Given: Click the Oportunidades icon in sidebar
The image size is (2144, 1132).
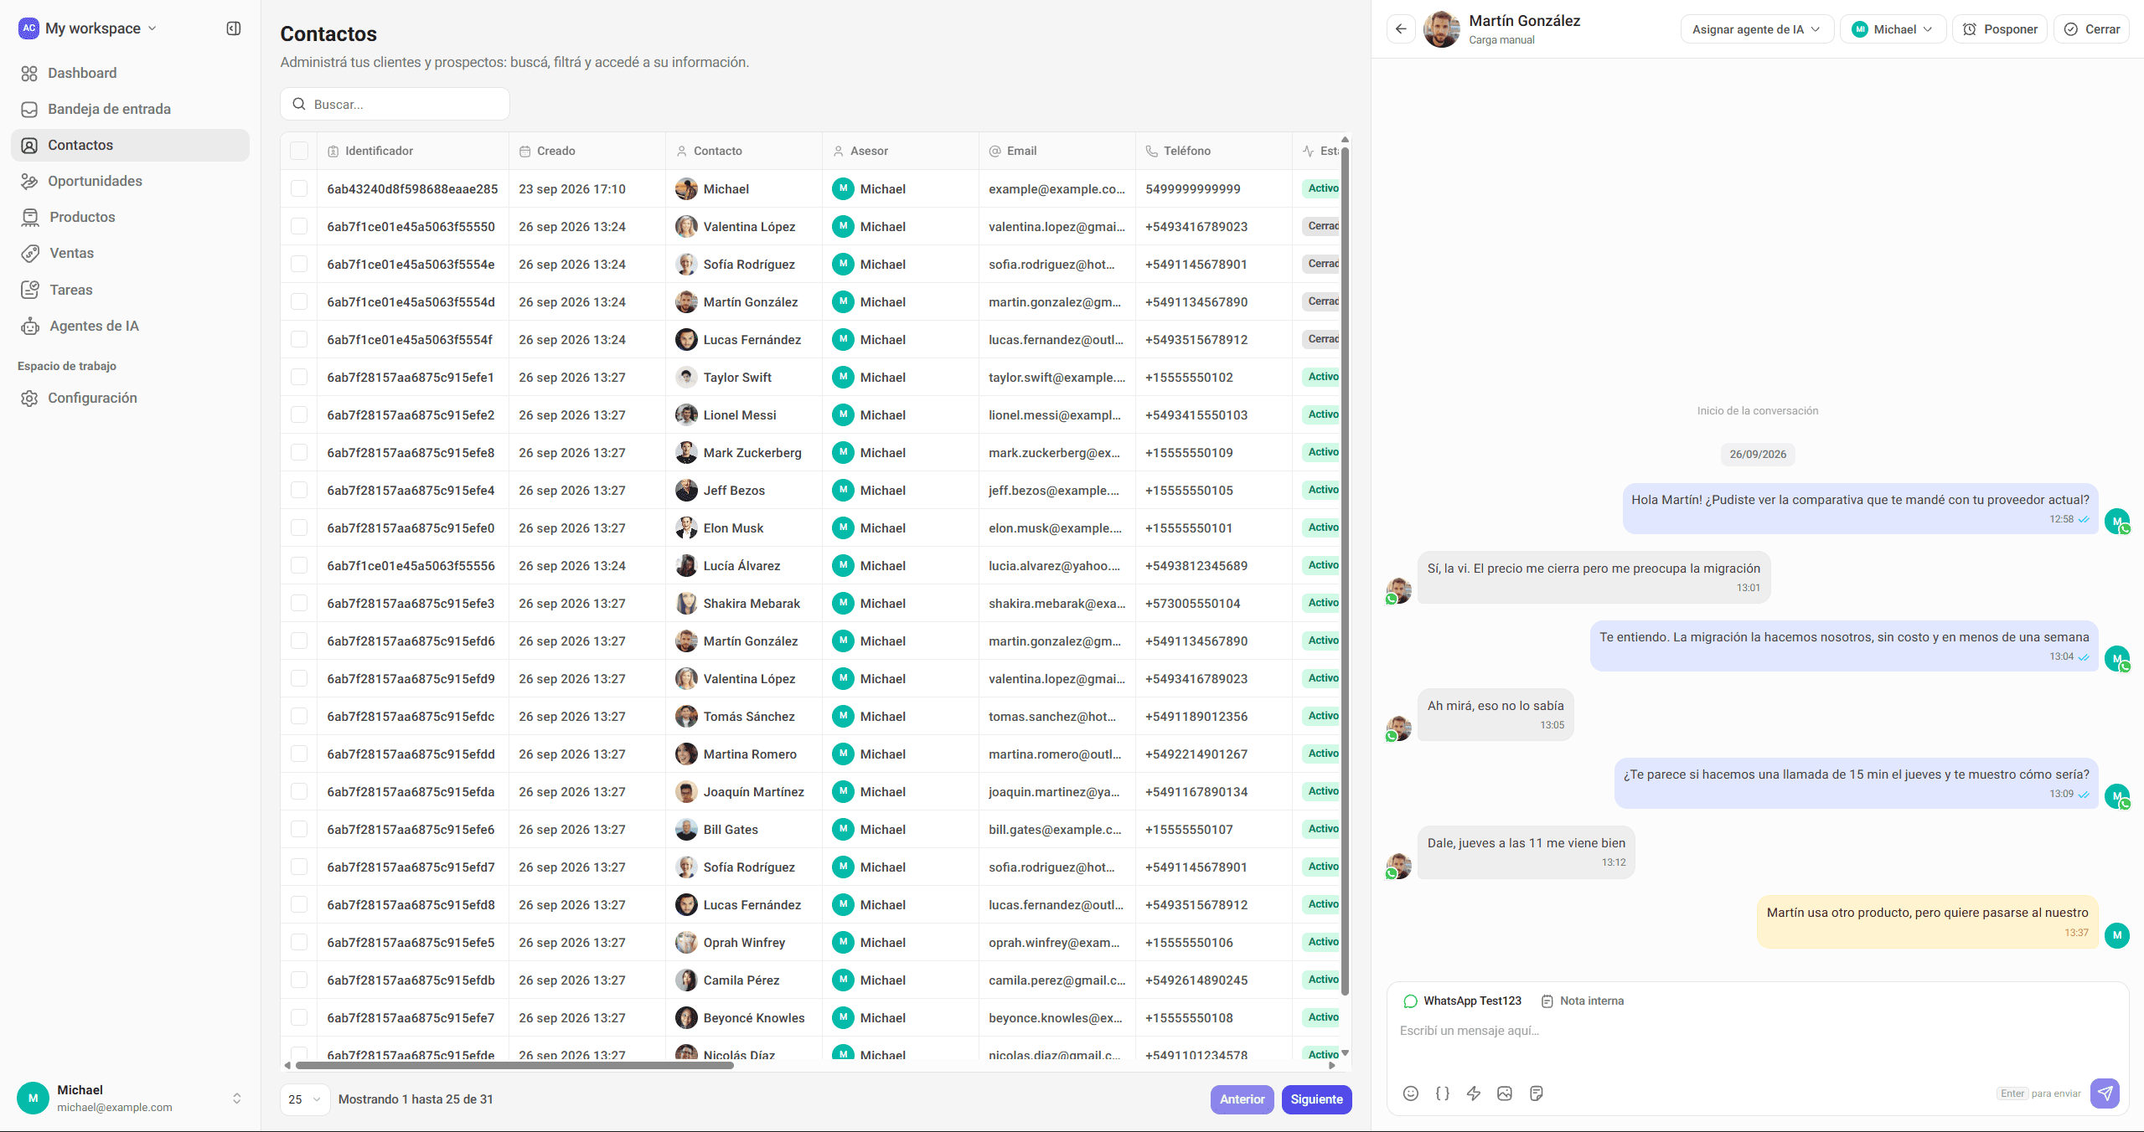Looking at the screenshot, I should click(29, 182).
